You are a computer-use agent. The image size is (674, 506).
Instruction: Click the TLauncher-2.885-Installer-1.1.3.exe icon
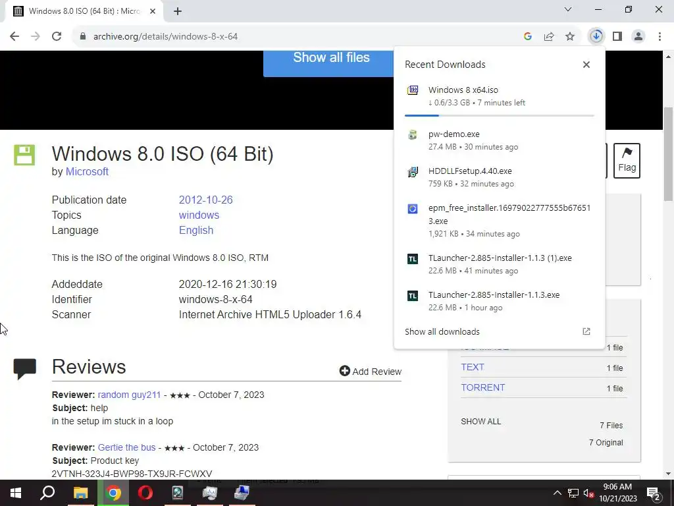(413, 296)
